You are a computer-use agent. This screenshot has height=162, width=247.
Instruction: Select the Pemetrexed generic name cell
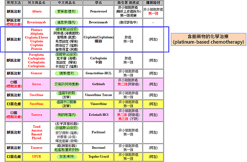tap(98, 12)
